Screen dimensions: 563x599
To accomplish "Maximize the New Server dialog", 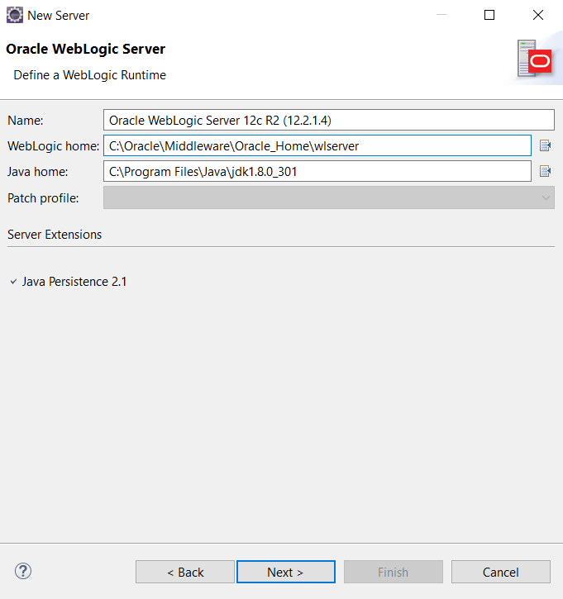I will (489, 15).
